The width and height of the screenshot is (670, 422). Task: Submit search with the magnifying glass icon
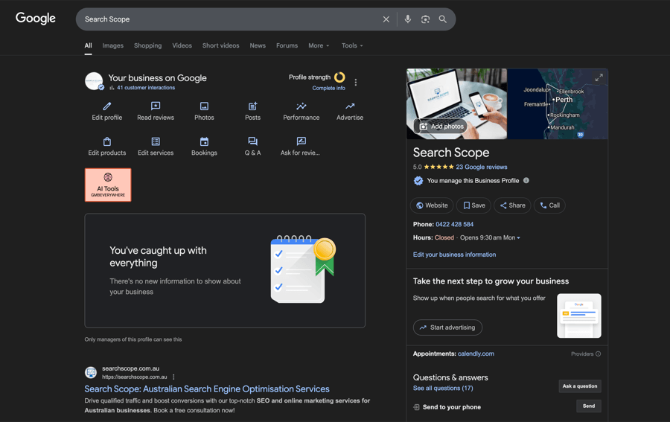tap(443, 19)
